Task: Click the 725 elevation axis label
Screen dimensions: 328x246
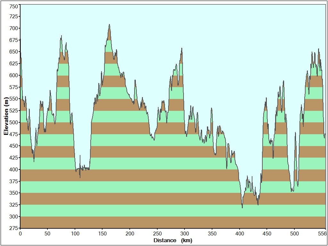Action: point(13,16)
